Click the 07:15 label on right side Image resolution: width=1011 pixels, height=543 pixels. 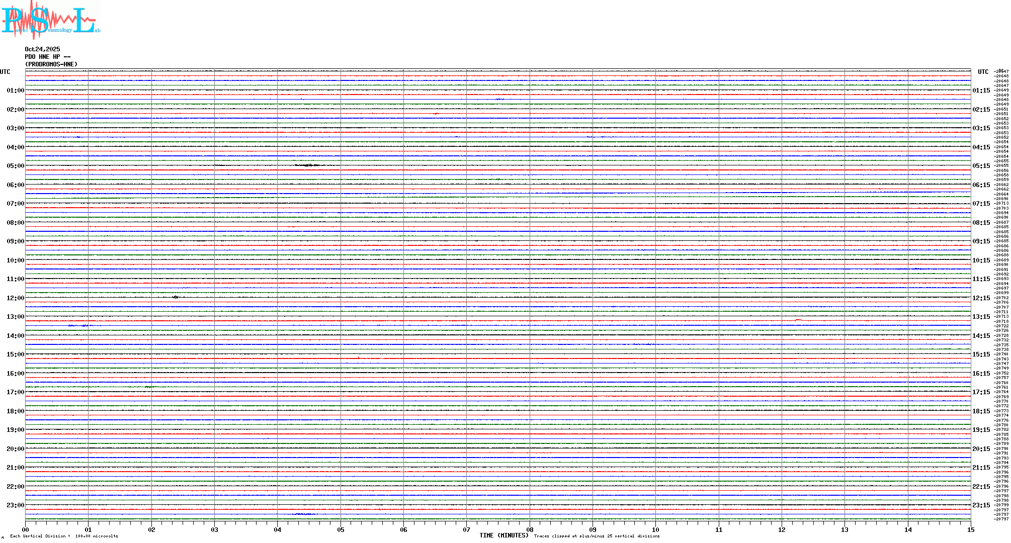[981, 204]
